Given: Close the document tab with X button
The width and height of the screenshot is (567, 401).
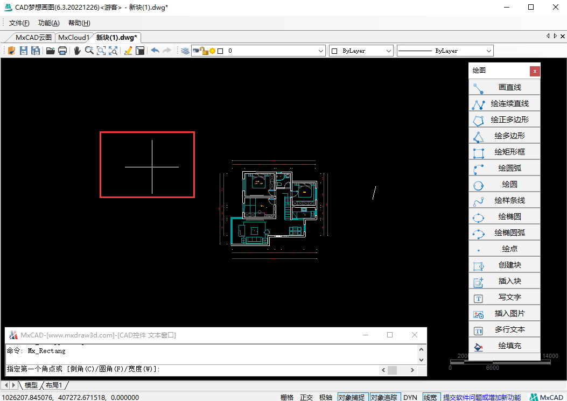Looking at the screenshot, I should (x=563, y=36).
